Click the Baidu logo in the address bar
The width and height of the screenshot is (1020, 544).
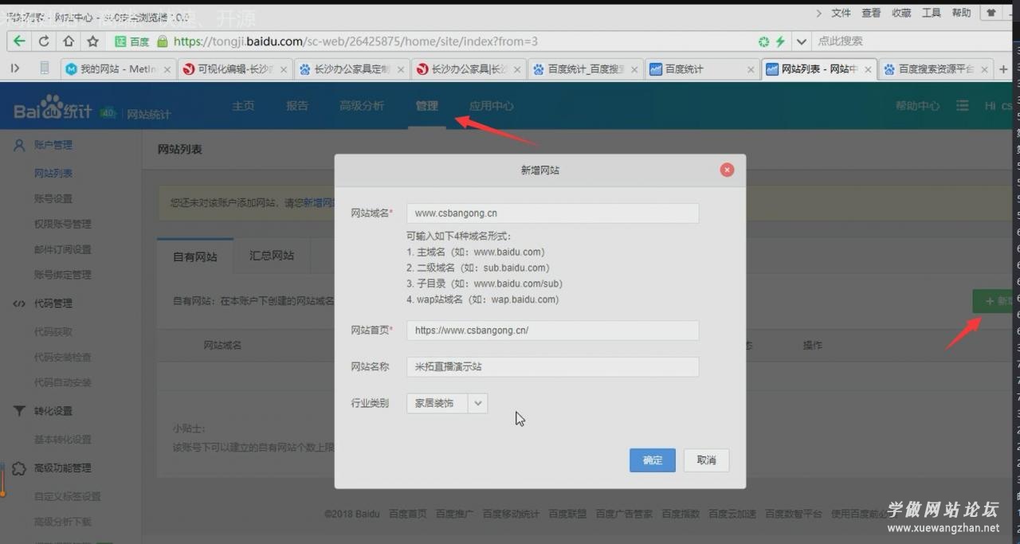click(130, 41)
